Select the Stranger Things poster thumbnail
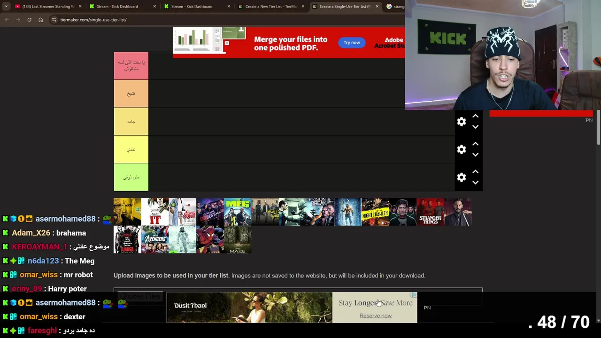Viewport: 601px width, 338px height. click(x=431, y=212)
